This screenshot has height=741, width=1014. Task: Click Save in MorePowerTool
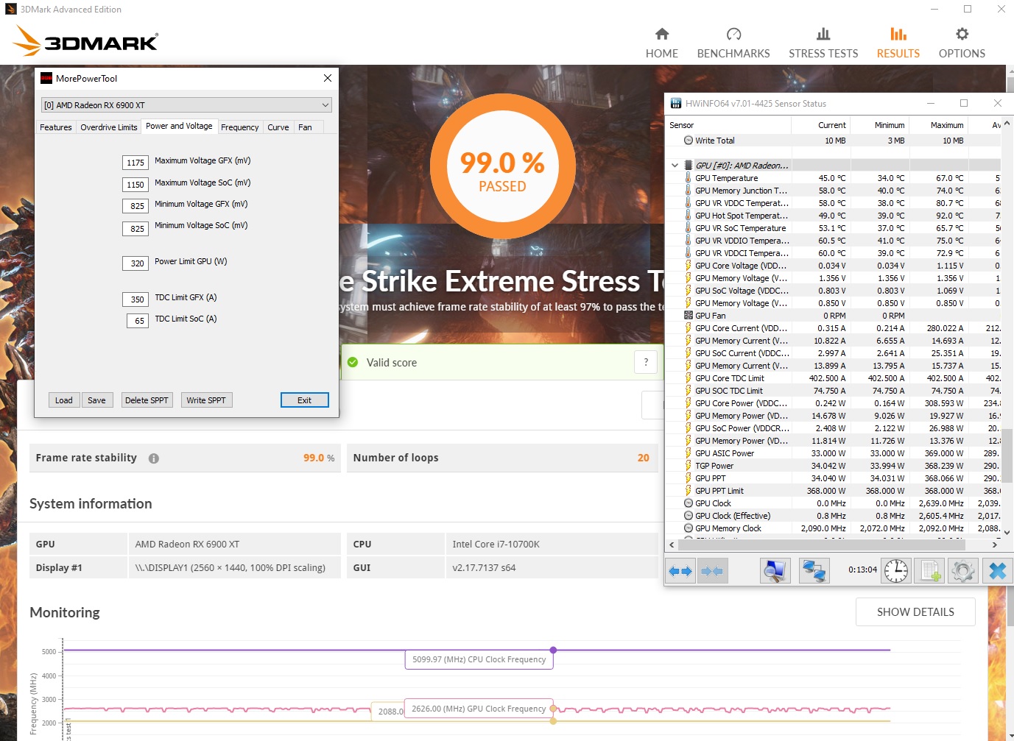[97, 400]
